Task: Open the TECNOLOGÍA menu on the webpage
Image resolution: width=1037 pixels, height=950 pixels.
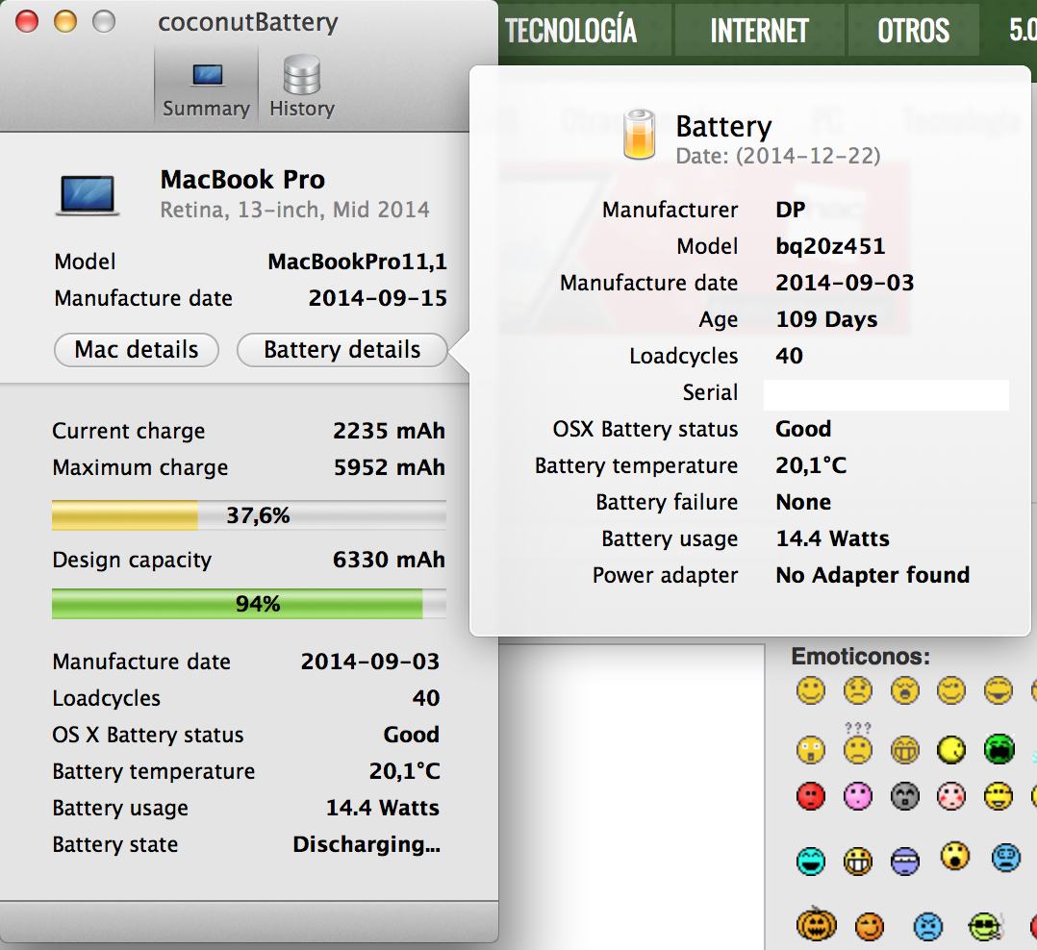Action: click(x=570, y=31)
